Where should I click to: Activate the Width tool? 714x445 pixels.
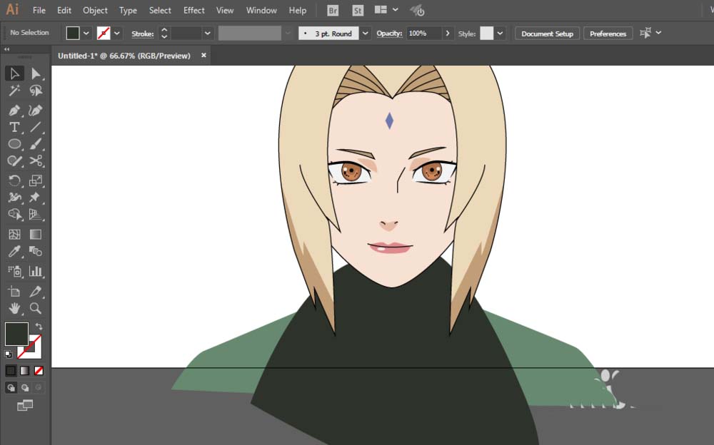coord(14,198)
